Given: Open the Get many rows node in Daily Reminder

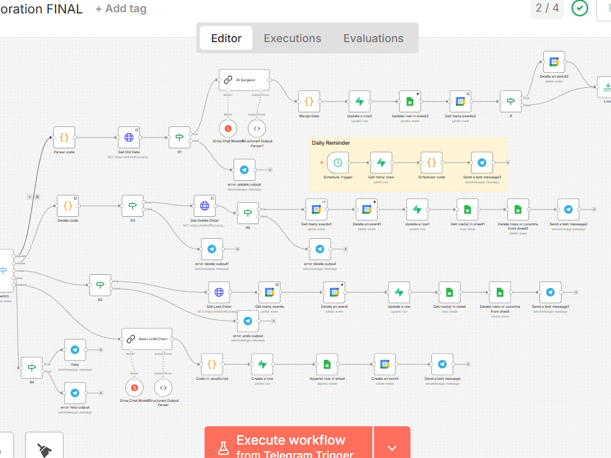Looking at the screenshot, I should click(381, 162).
